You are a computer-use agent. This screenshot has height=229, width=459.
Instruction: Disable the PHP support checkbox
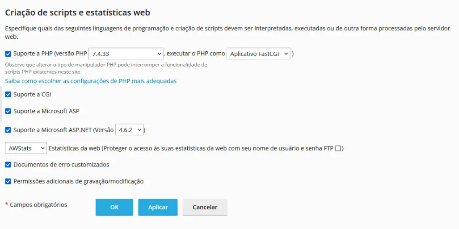(8, 54)
